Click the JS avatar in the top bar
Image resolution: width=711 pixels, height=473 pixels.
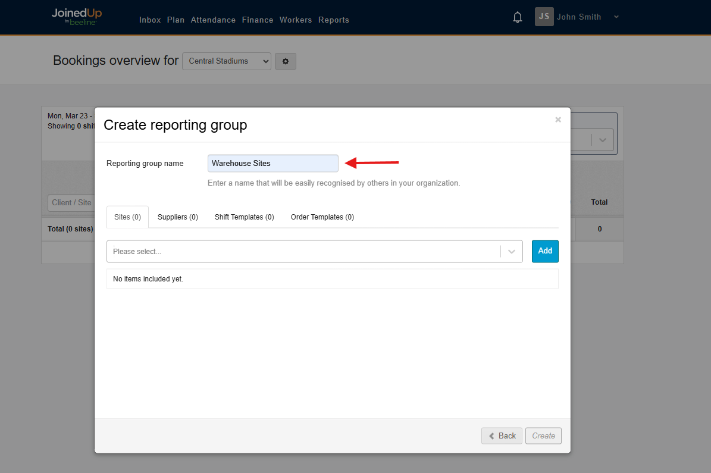tap(543, 17)
